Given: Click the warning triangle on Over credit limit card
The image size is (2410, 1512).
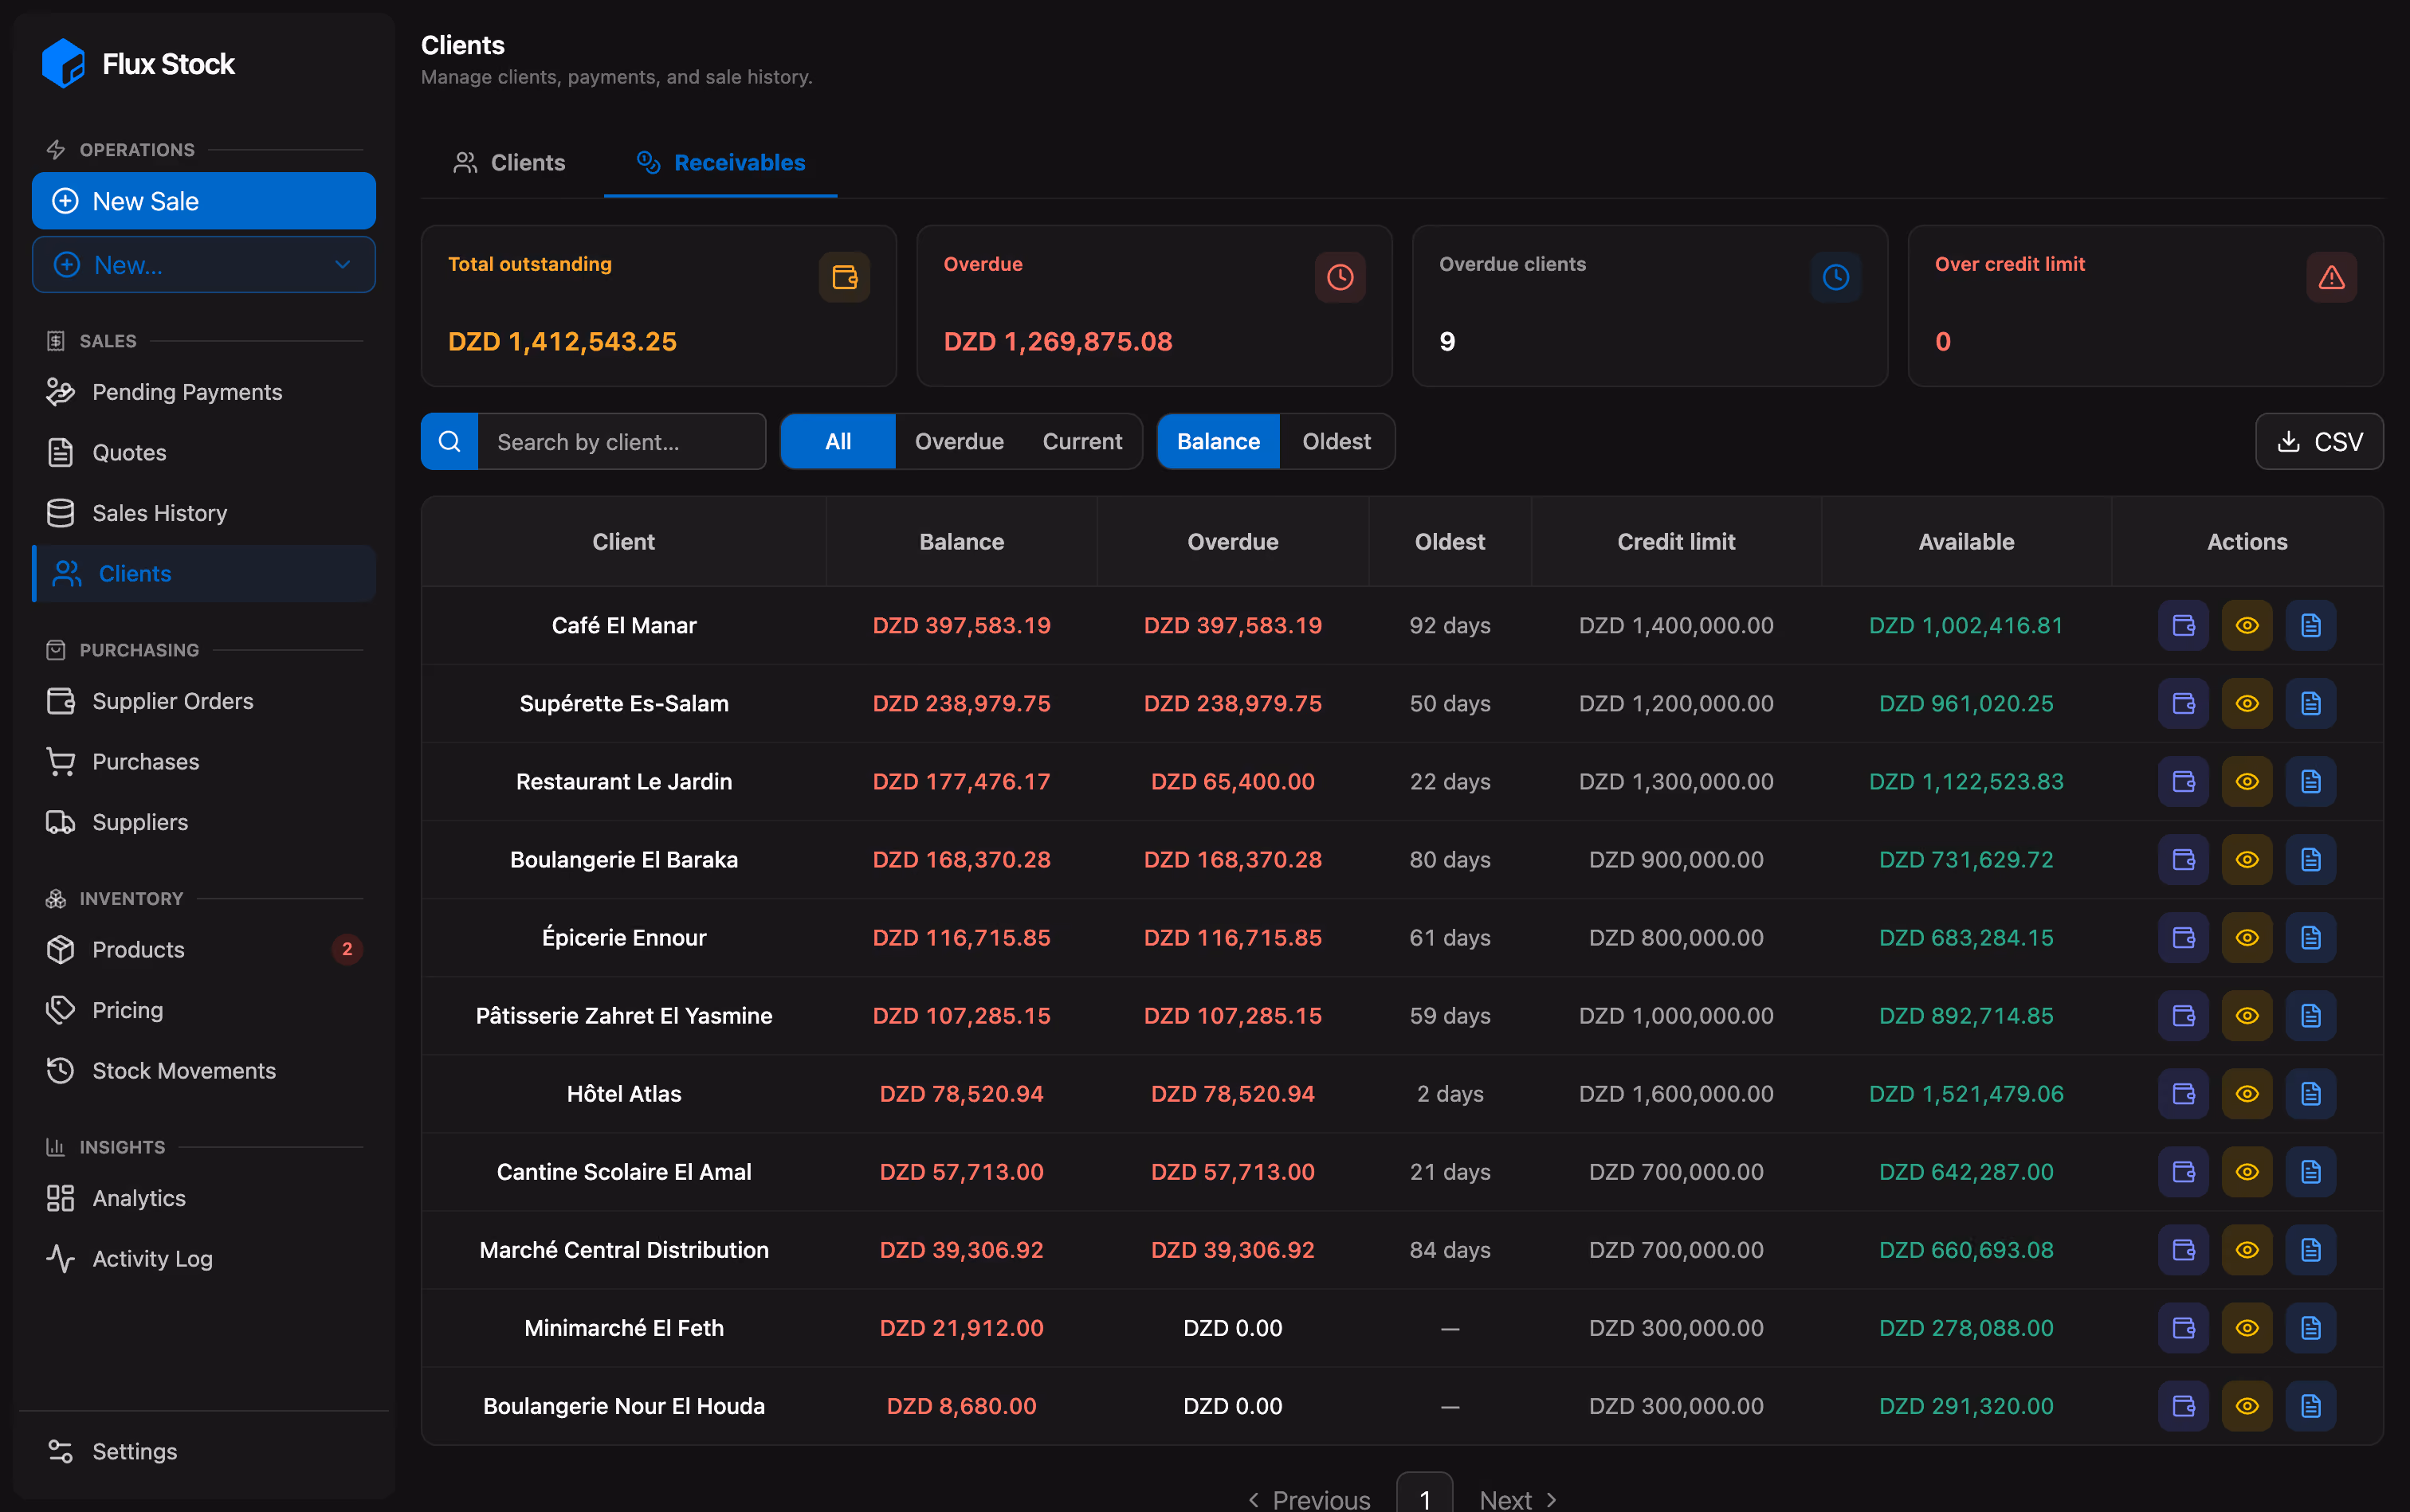Looking at the screenshot, I should [x=2331, y=277].
